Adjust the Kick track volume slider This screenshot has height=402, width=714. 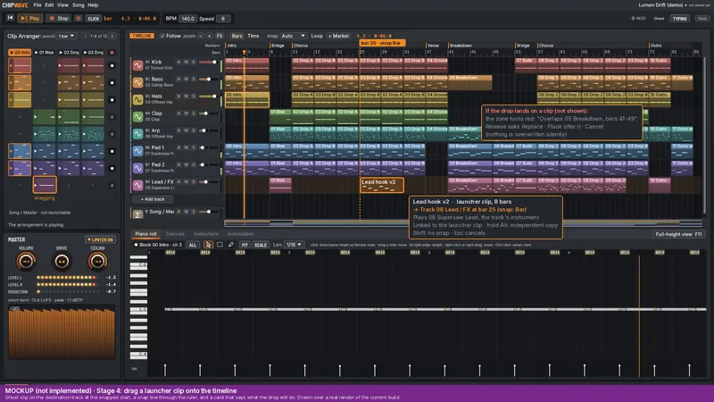click(x=209, y=62)
